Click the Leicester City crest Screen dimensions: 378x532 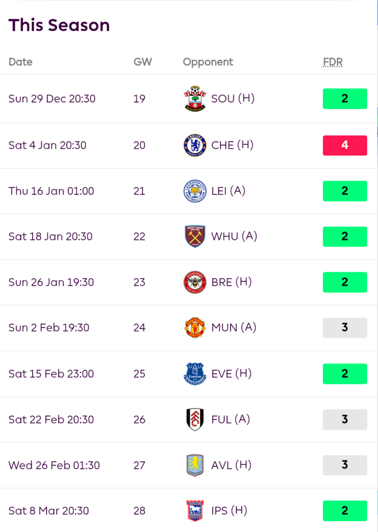[x=194, y=191]
